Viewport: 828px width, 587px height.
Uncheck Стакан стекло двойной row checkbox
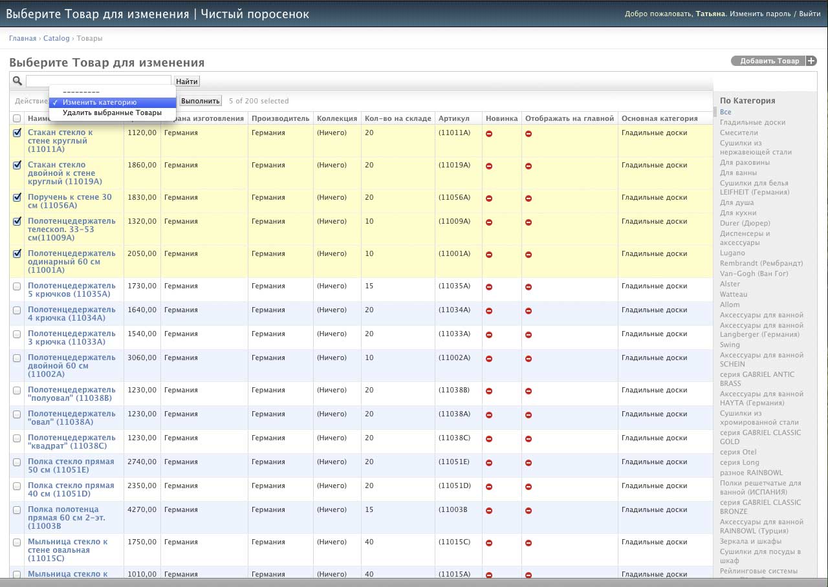17,165
